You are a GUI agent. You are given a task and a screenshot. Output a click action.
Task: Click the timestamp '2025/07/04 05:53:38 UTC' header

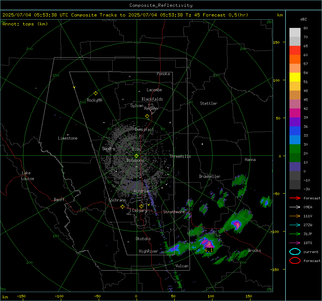tap(35, 15)
